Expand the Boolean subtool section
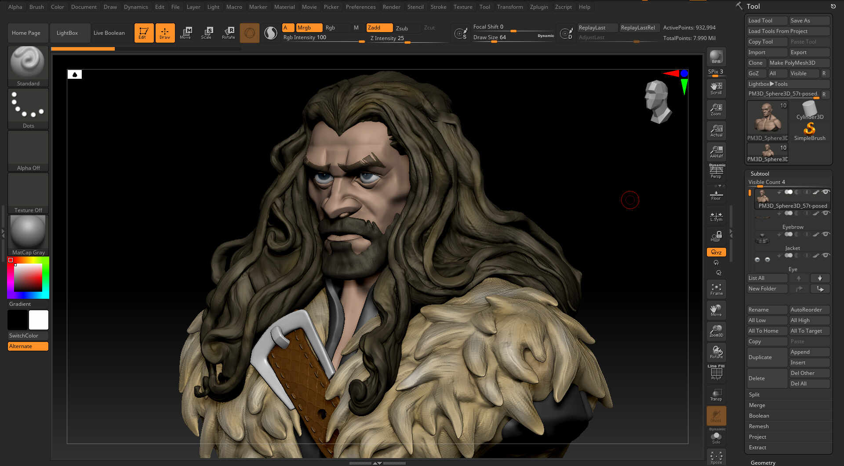The image size is (844, 466). click(759, 416)
